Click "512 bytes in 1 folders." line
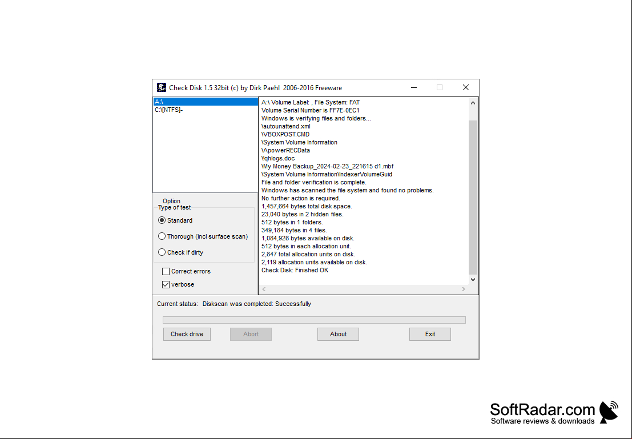Viewport: 632px width, 439px height. (x=292, y=223)
